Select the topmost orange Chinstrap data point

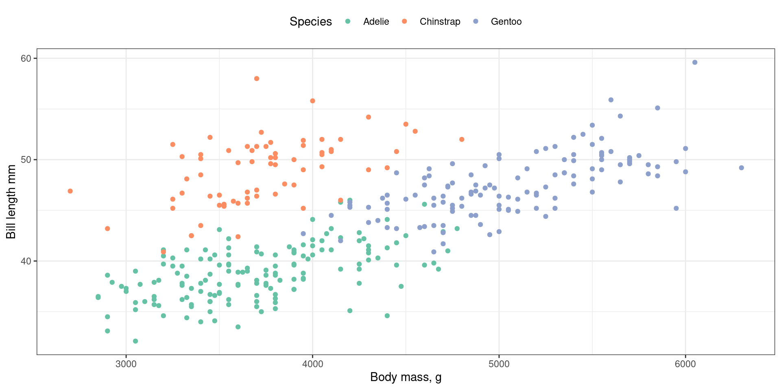[257, 79]
